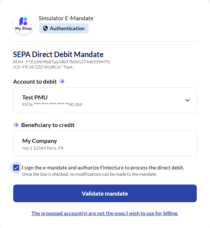This screenshot has height=228, width=210.
Task: Click the arrow icon next to Account to debit
Action: 62,81
